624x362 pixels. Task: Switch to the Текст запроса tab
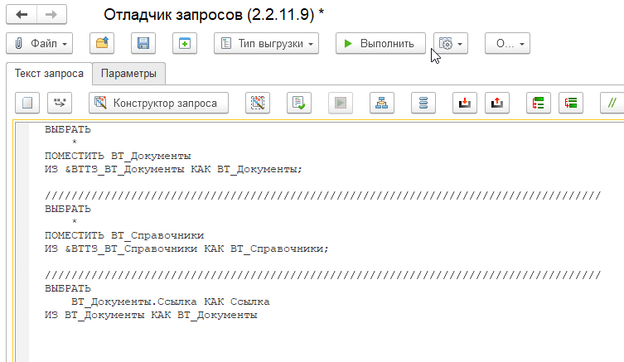[x=49, y=74]
